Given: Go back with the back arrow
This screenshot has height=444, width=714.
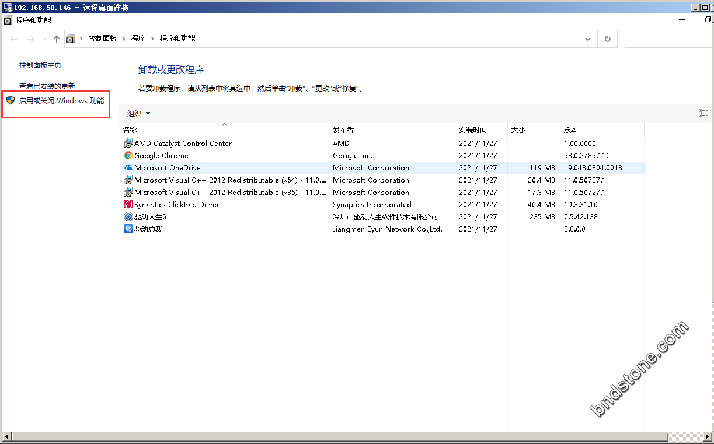Looking at the screenshot, I should pyautogui.click(x=14, y=39).
